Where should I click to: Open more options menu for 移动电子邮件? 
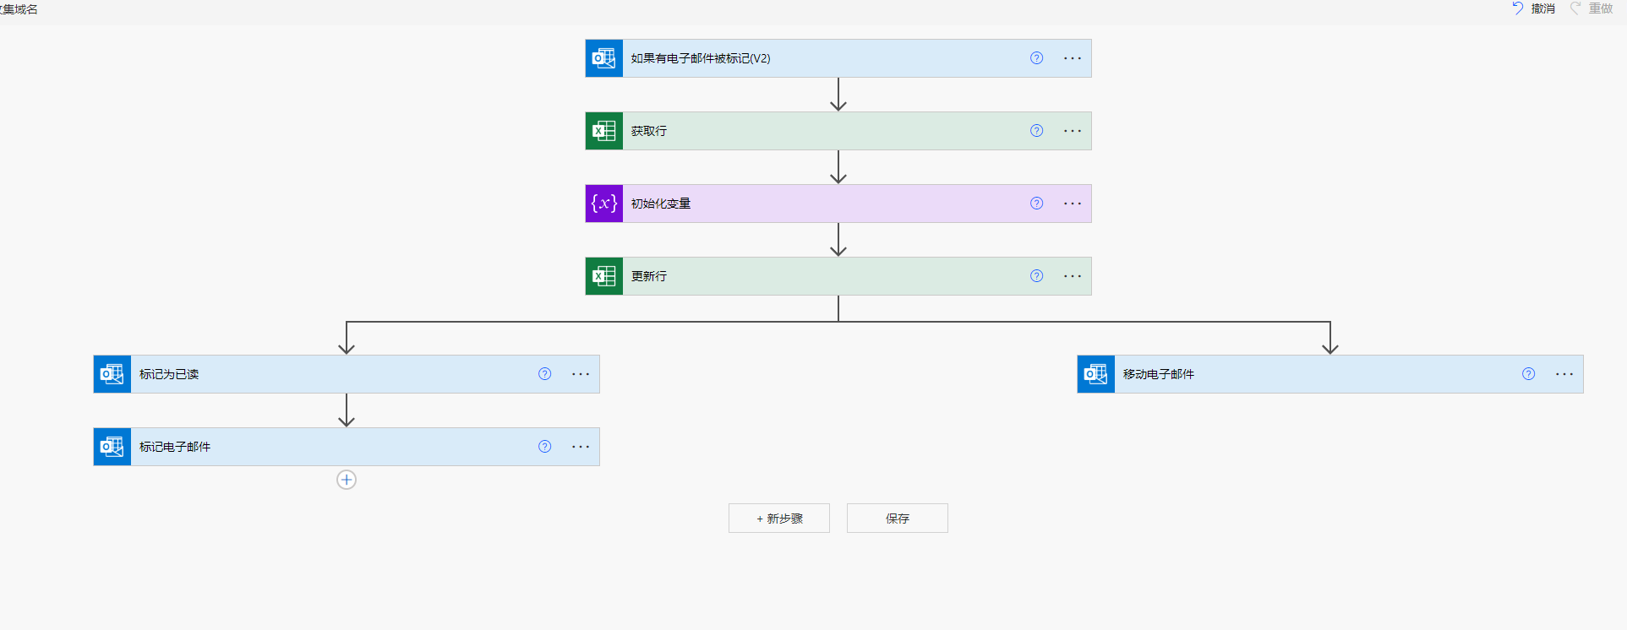pyautogui.click(x=1564, y=374)
